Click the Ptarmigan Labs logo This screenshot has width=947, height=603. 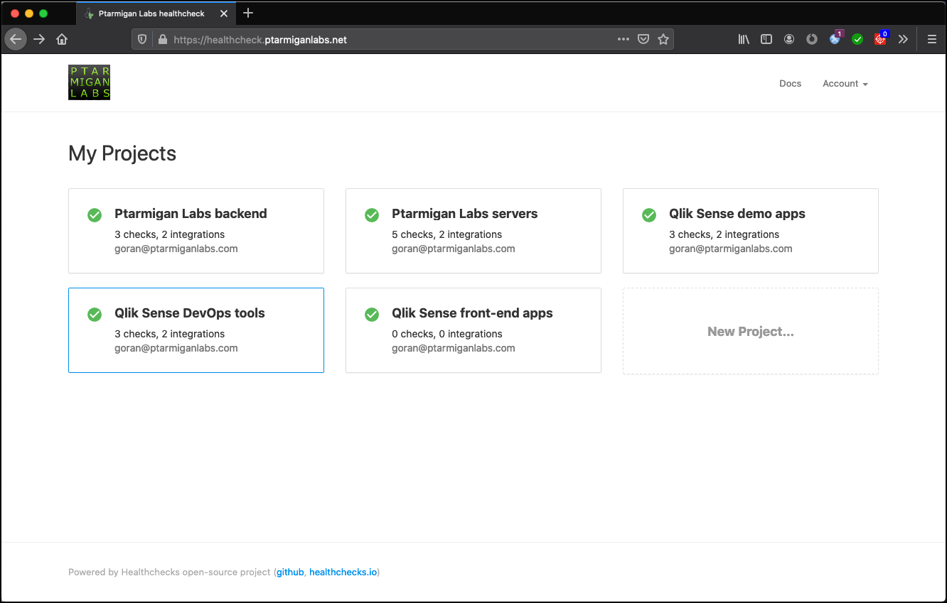click(89, 82)
